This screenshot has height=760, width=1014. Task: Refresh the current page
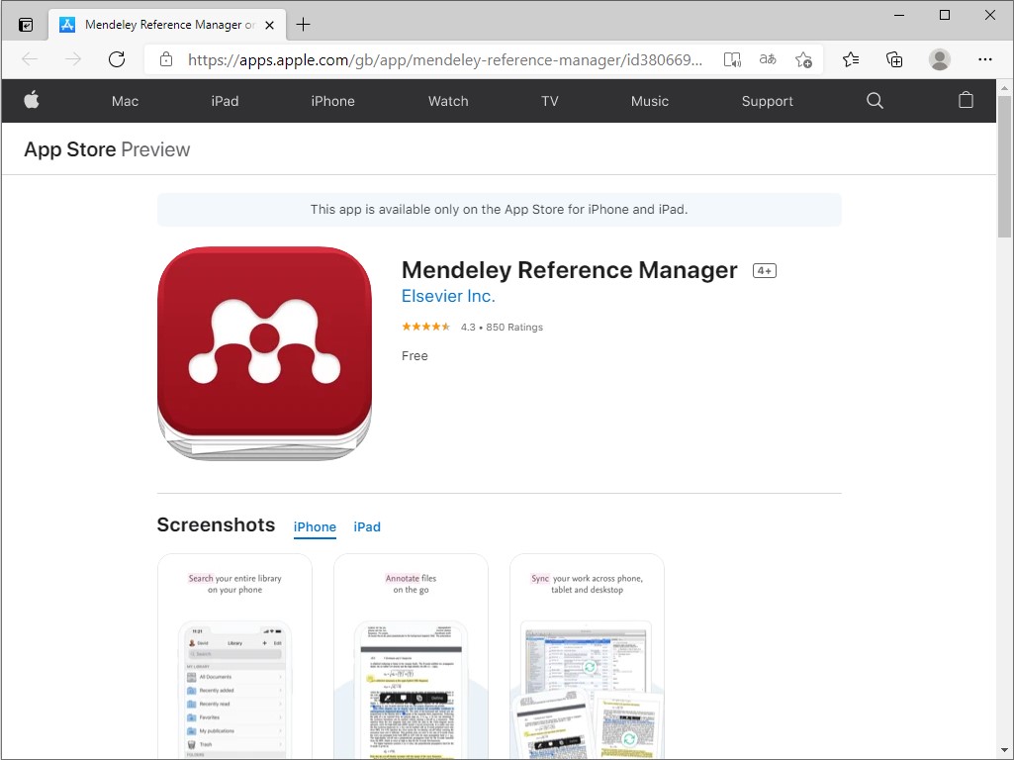(x=117, y=59)
